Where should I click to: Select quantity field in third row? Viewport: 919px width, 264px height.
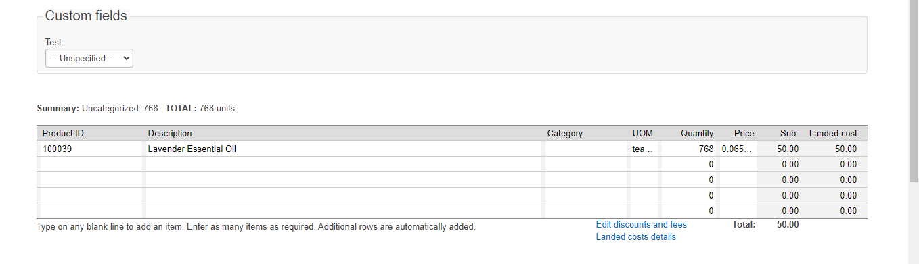click(x=688, y=180)
